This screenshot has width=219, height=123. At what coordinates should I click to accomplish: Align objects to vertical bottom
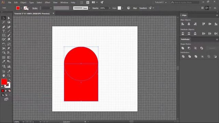pos(216,24)
